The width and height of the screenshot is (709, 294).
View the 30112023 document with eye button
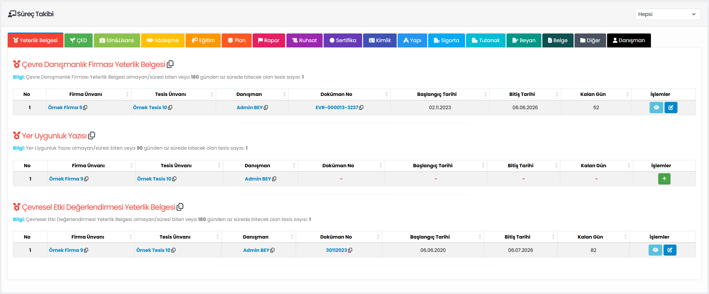[x=655, y=250]
